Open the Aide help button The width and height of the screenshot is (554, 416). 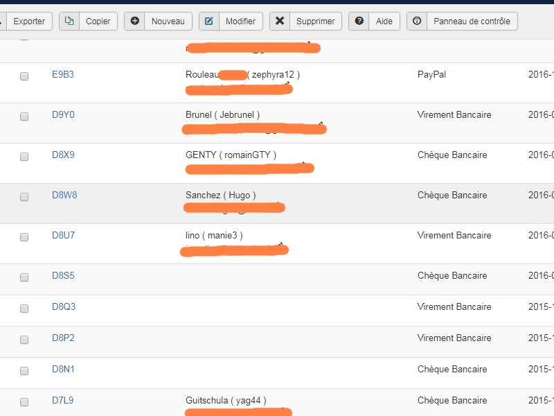[374, 21]
